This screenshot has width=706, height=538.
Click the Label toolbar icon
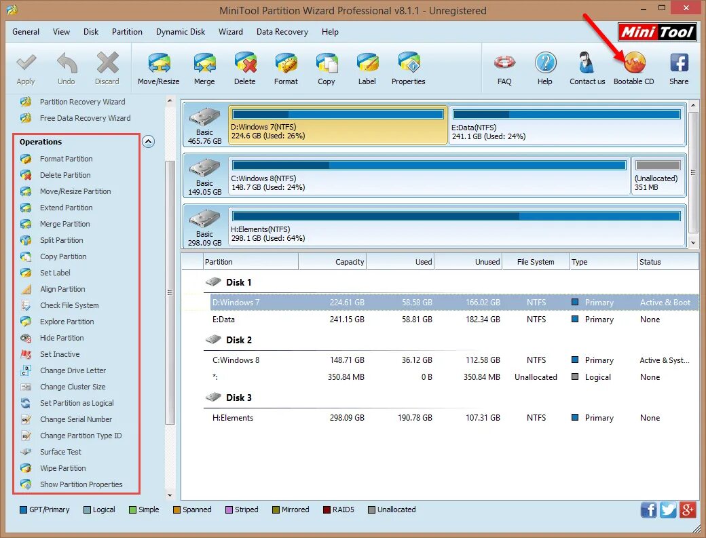pos(367,63)
